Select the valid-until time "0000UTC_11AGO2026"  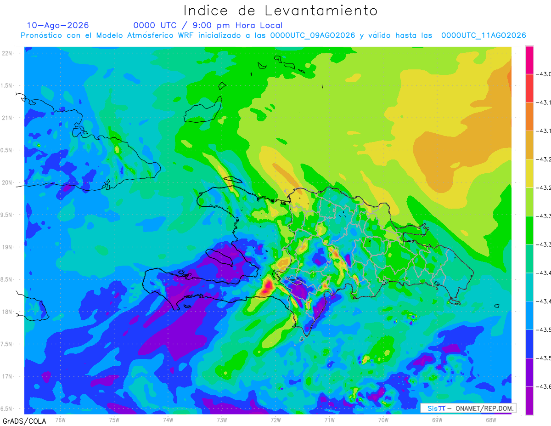click(484, 35)
